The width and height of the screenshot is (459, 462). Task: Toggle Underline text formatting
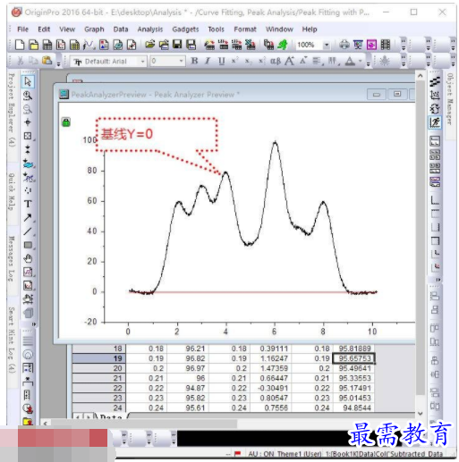(x=221, y=61)
